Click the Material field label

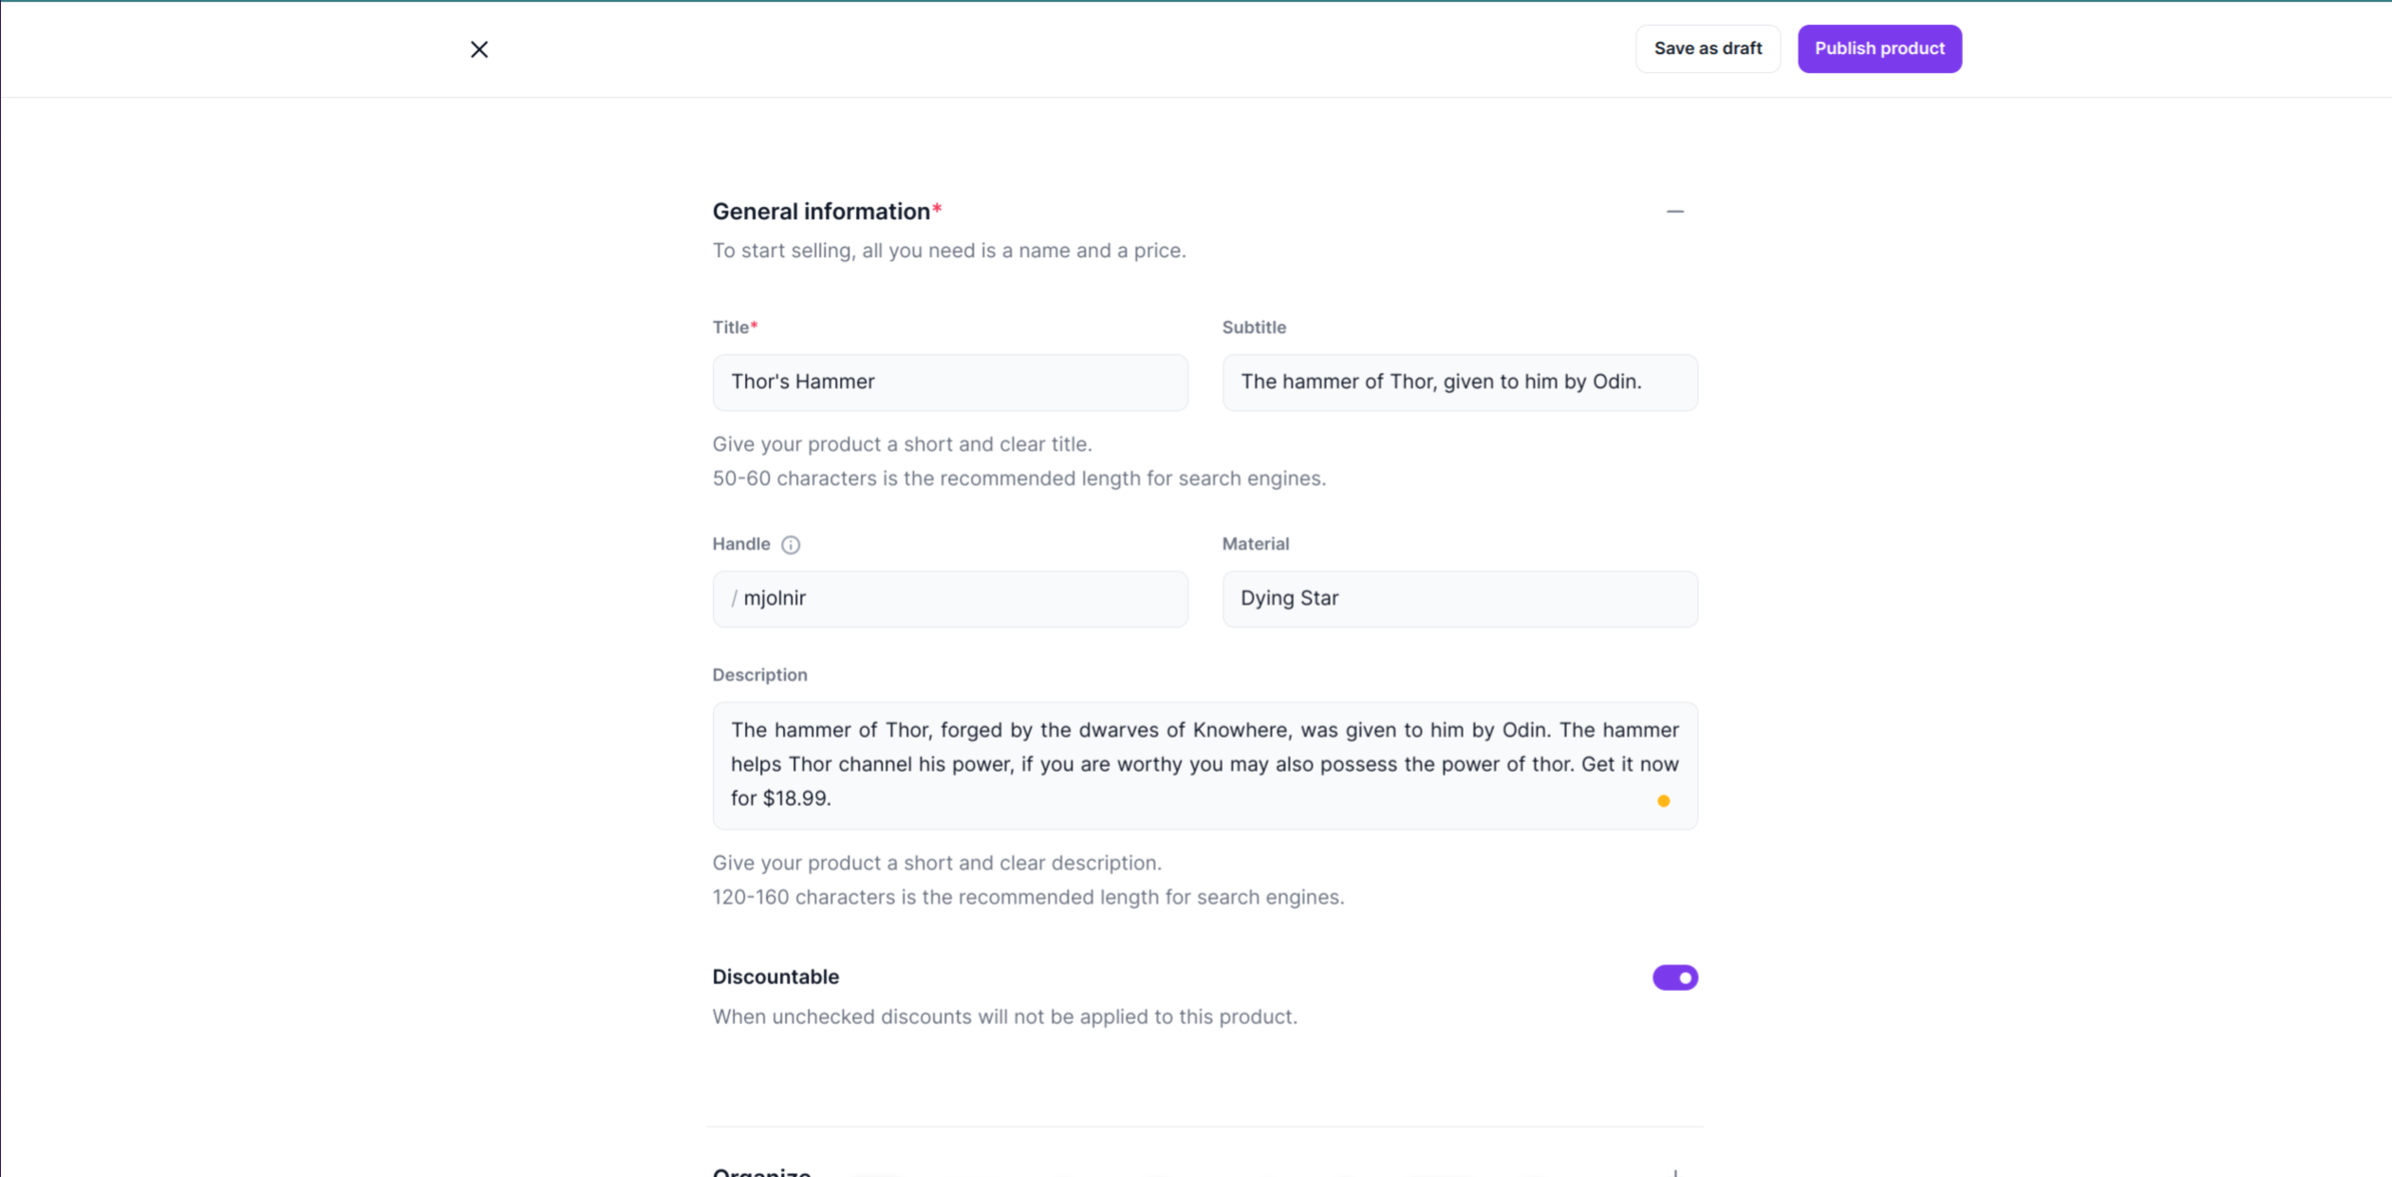1255,544
